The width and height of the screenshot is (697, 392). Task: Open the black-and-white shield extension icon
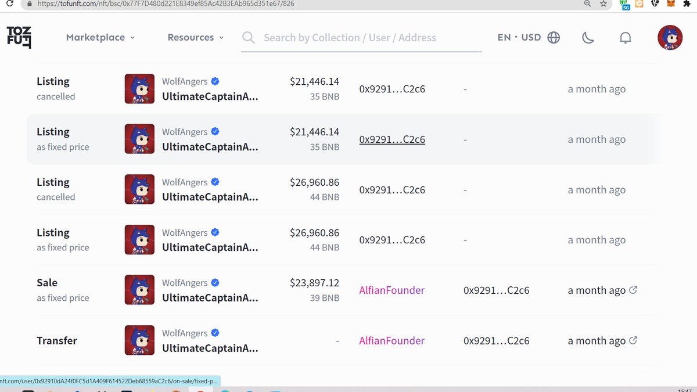point(655,3)
